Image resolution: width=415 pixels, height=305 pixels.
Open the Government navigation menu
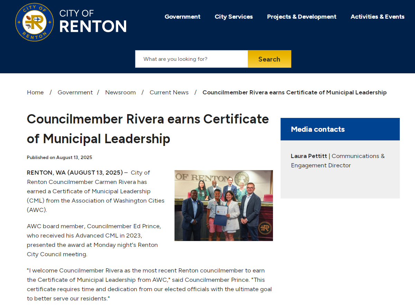[x=182, y=17]
